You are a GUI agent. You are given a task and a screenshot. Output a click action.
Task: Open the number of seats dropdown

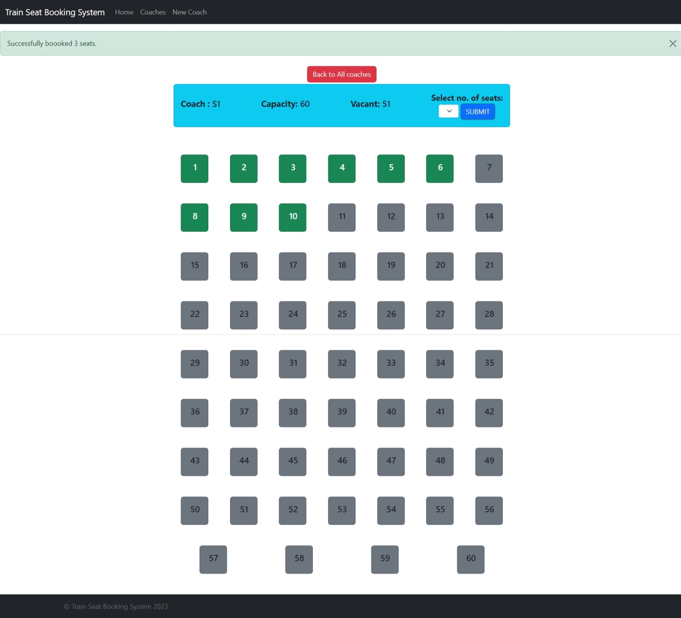tap(448, 111)
